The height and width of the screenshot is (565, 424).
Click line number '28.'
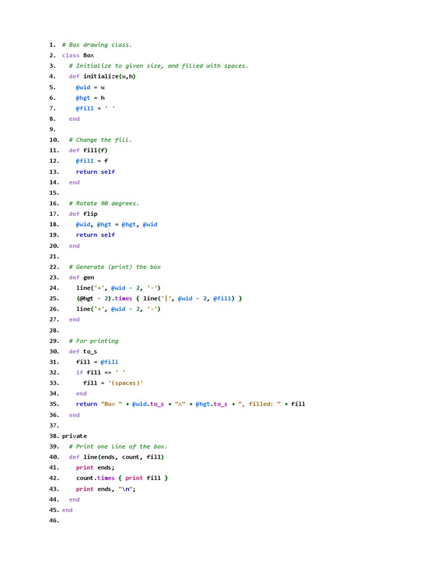pyautogui.click(x=54, y=331)
